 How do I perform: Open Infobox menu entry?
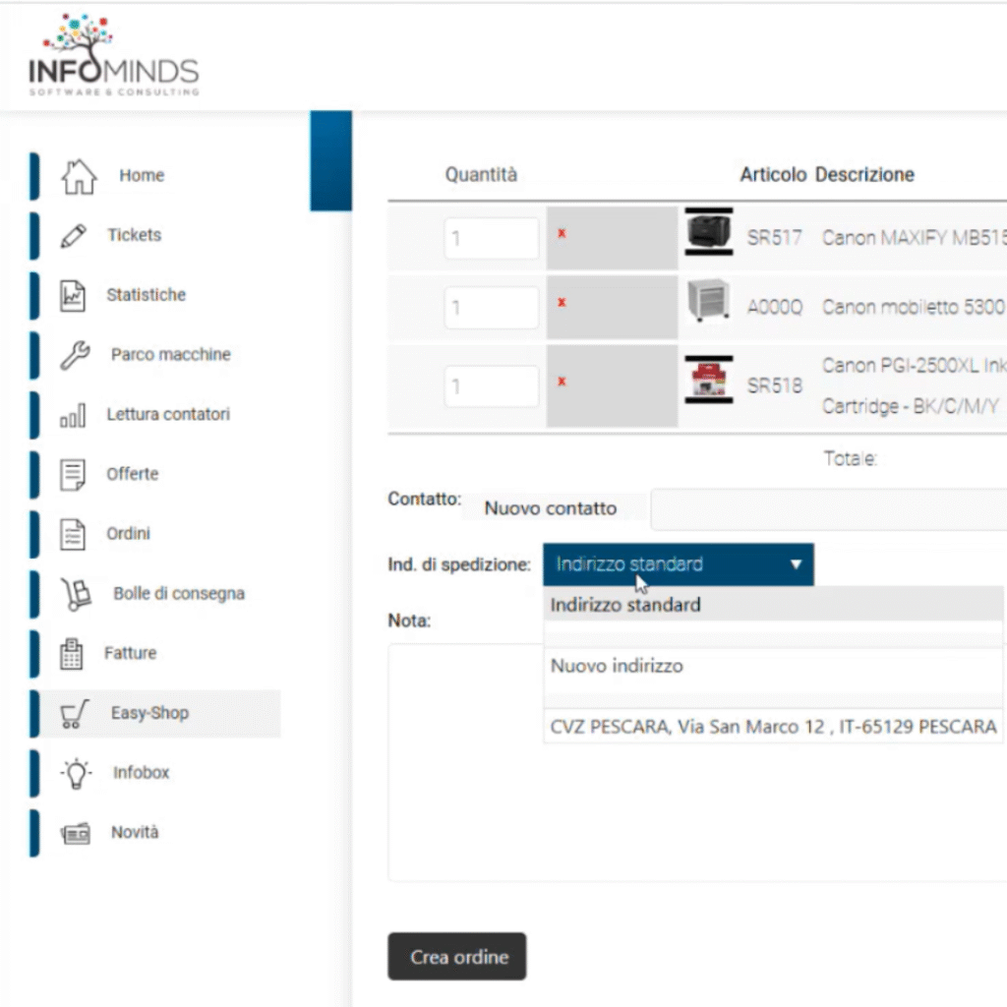142,773
